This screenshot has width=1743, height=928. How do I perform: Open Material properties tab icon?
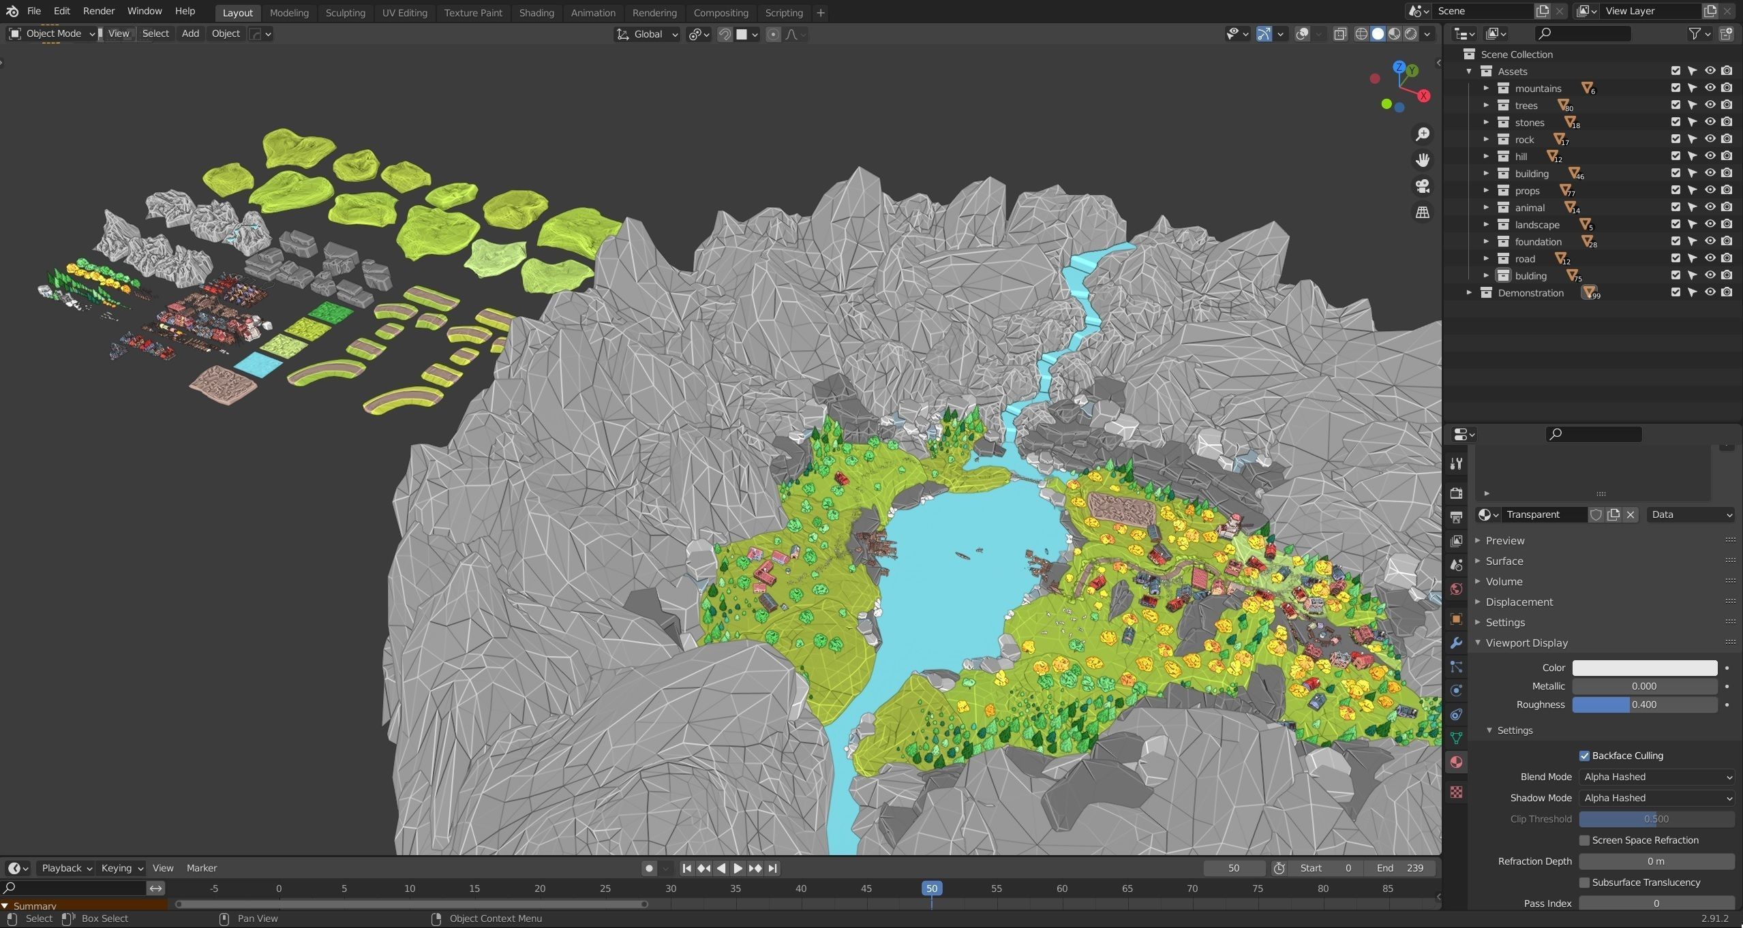(x=1456, y=762)
